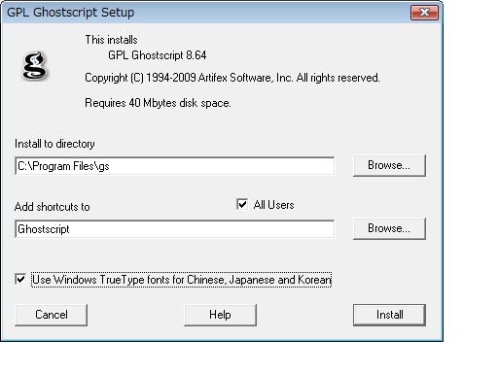Viewport: 498px width, 373px height.
Task: Click the 'Add shortcuts to' label
Action: coord(53,207)
